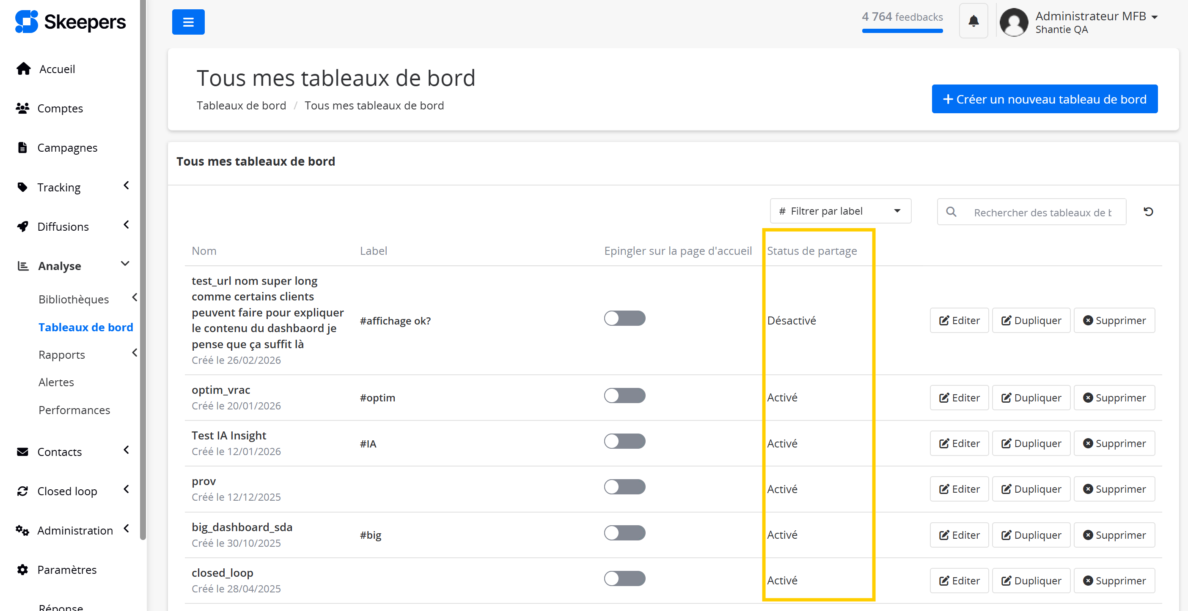Open the notifications bell icon

pos(973,21)
